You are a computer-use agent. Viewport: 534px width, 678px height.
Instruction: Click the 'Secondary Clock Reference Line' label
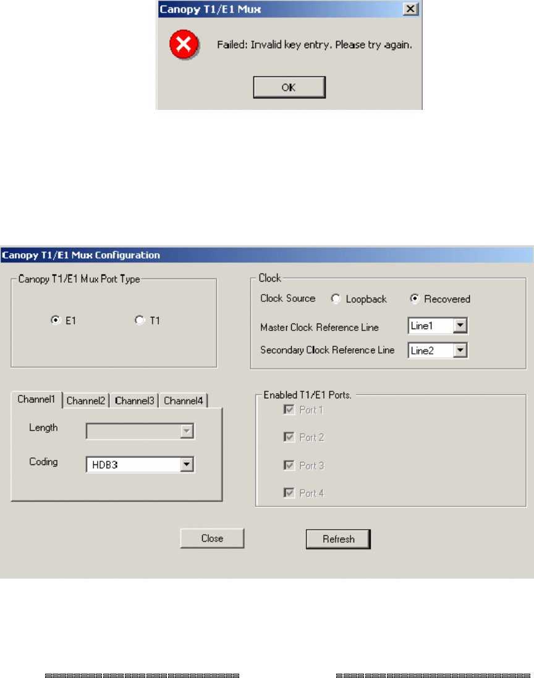tap(327, 350)
